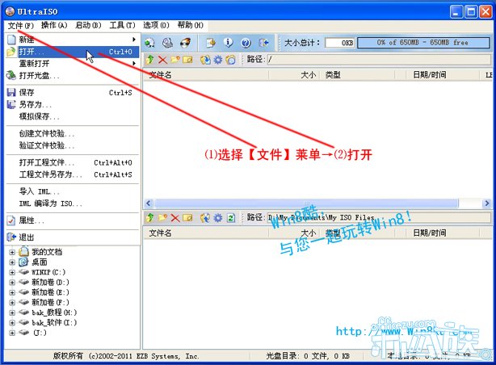Choose 打开工程文件... menu entry
Viewport: 496px width, 365px height.
pos(73,162)
